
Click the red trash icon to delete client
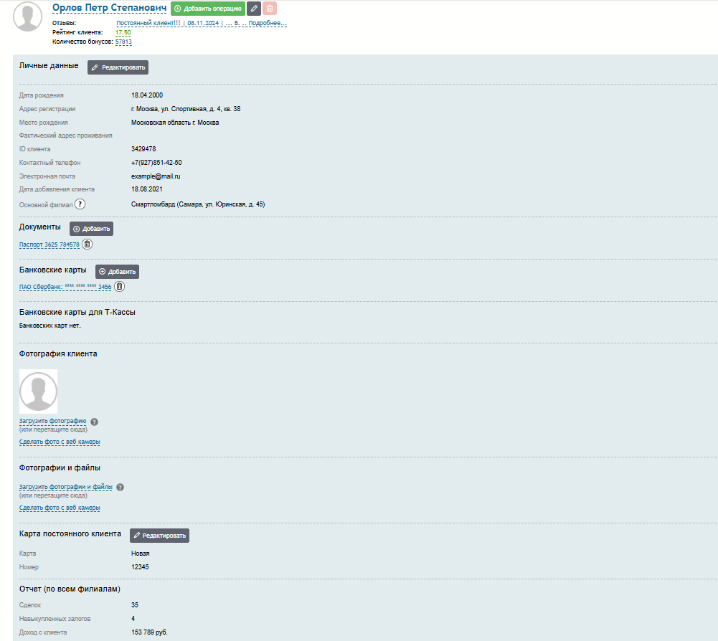[270, 9]
